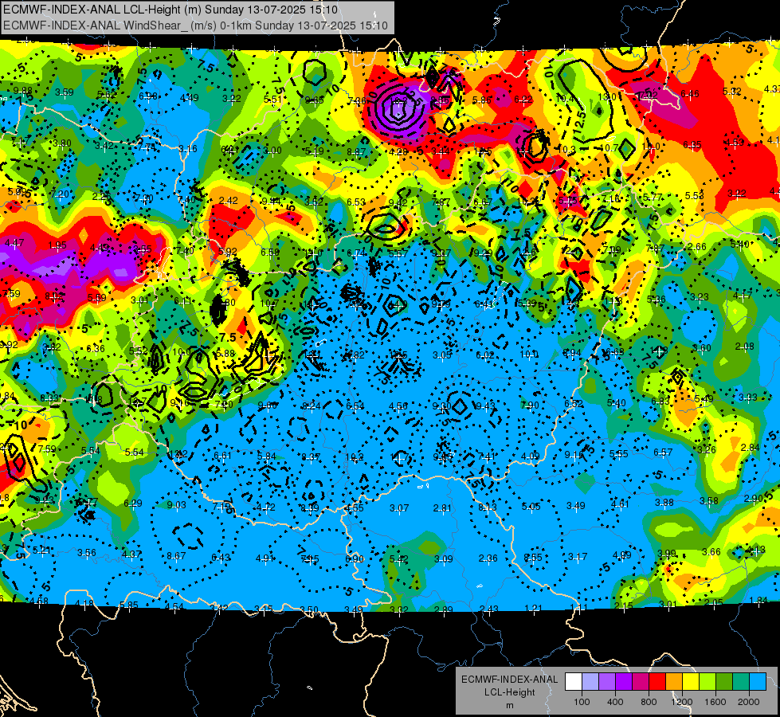Click the grid value 4.09
Screen dimensions: 780x717
[530, 456]
